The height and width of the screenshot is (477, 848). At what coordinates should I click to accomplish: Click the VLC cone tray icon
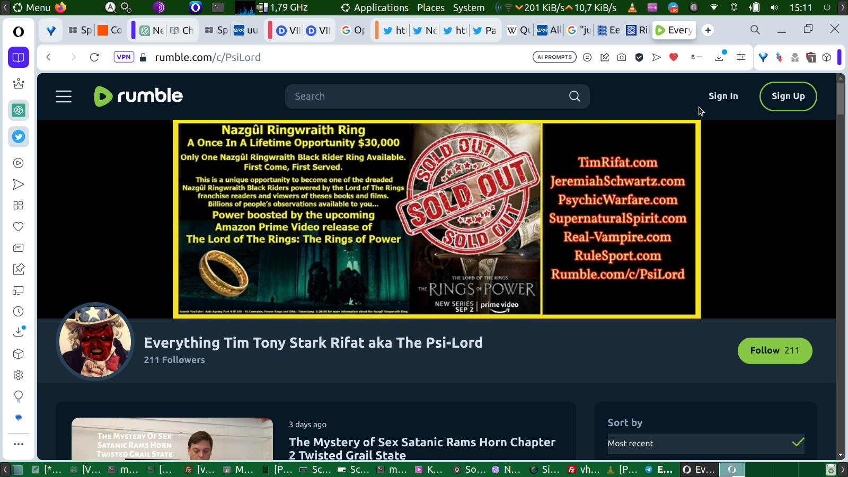[x=632, y=7]
